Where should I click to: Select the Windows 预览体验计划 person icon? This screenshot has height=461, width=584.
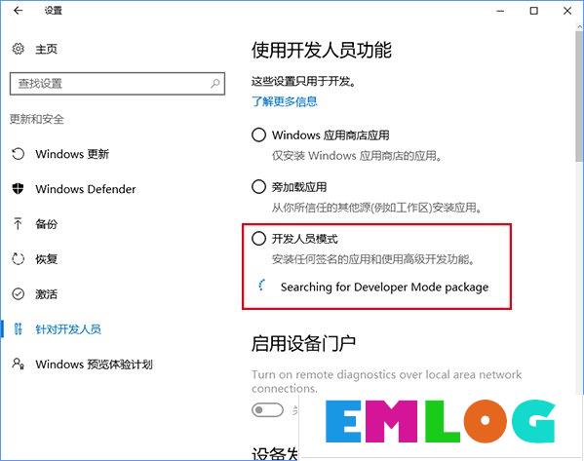click(x=18, y=364)
